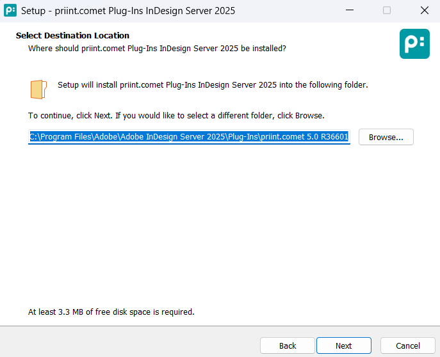The height and width of the screenshot is (357, 440).
Task: Click the destination folder path field
Action: tap(189, 137)
